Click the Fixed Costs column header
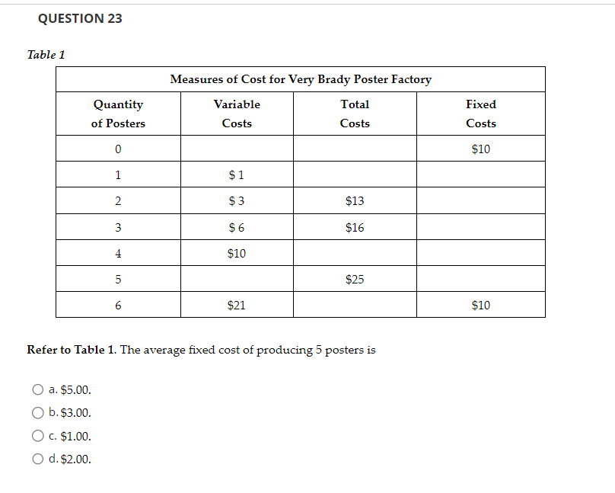The width and height of the screenshot is (615, 493). pyautogui.click(x=481, y=113)
